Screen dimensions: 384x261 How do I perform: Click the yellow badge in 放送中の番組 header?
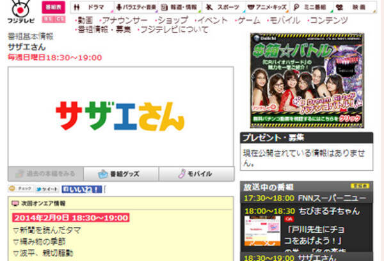pos(360,186)
